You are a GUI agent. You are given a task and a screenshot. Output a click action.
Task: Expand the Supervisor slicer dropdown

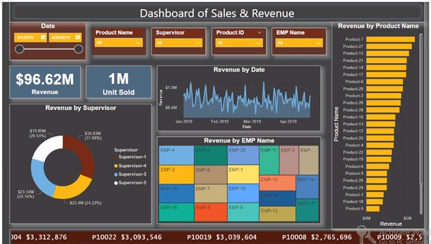click(x=198, y=43)
